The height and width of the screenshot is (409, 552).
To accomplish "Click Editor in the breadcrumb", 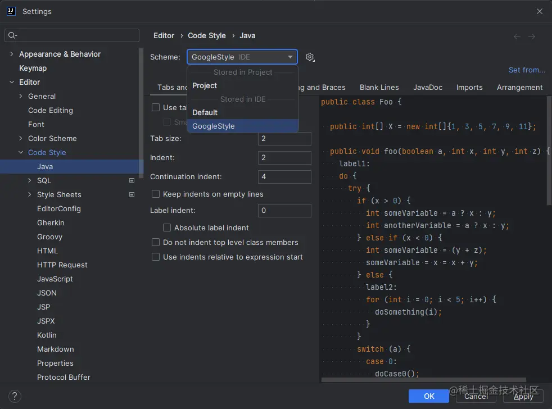I will pos(164,35).
